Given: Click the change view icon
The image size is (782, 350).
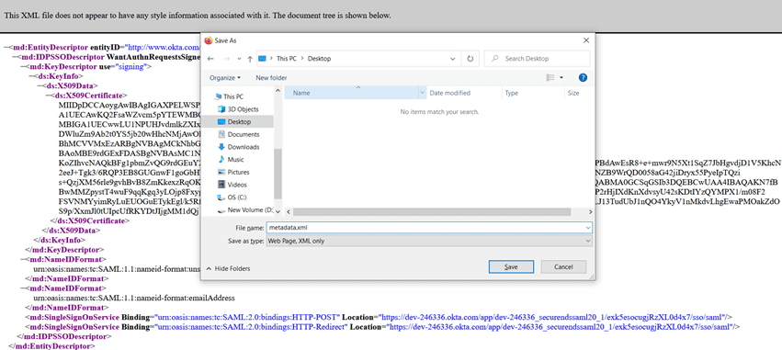Looking at the screenshot, I should point(550,78).
